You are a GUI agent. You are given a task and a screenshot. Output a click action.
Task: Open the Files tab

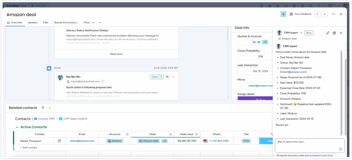45,22
